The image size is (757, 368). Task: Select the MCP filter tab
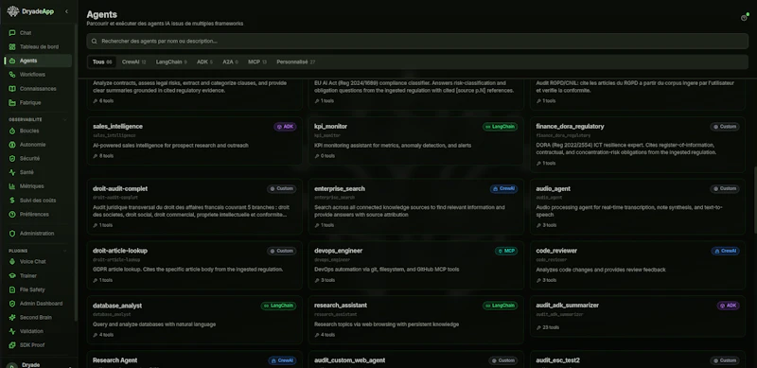[x=257, y=61]
